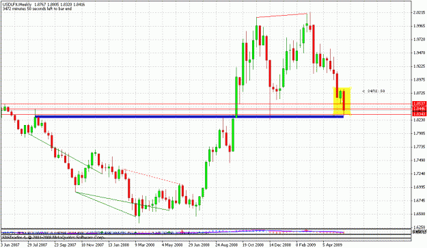
Task: Click the 29 Jun 2008 date label
Action: pyautogui.click(x=199, y=245)
